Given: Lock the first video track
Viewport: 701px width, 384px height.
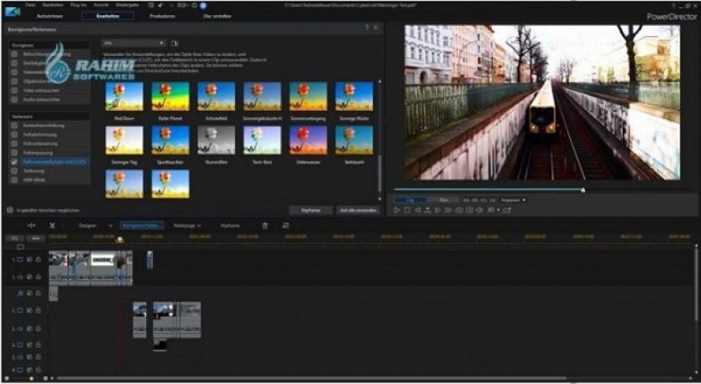Looking at the screenshot, I should [38, 260].
